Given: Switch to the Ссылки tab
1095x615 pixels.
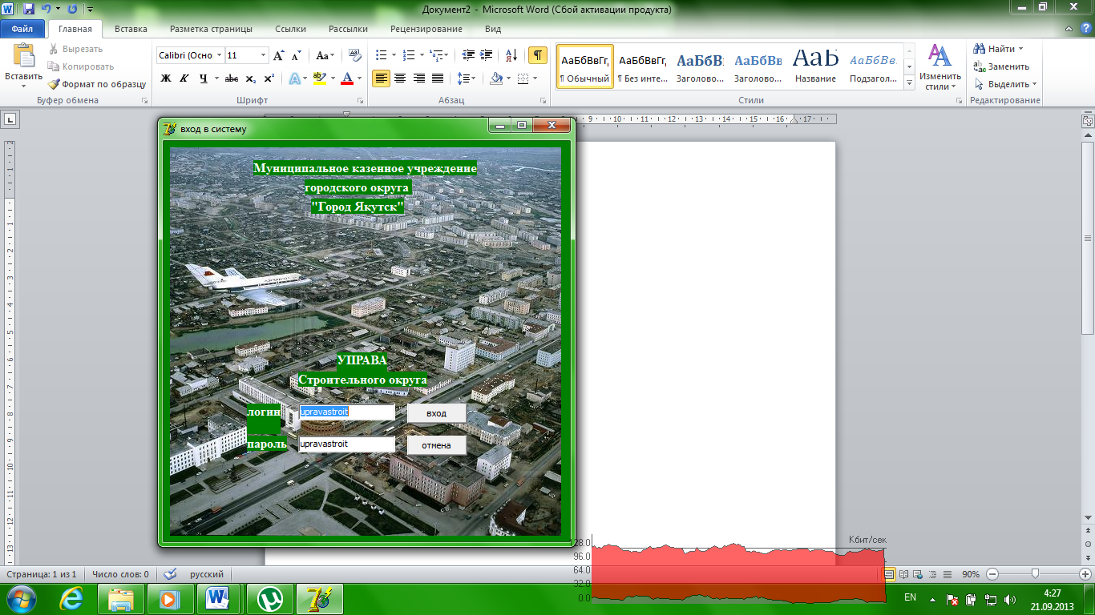Looking at the screenshot, I should pos(290,29).
